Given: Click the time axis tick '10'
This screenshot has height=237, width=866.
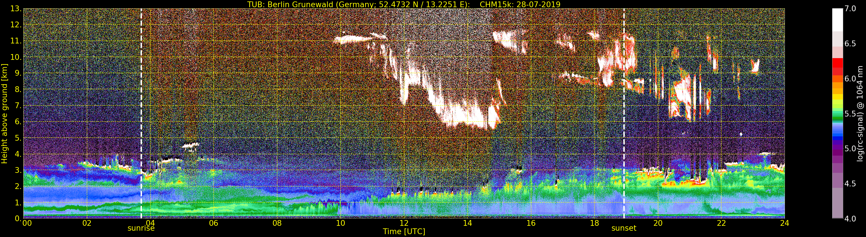Looking at the screenshot, I should [341, 223].
